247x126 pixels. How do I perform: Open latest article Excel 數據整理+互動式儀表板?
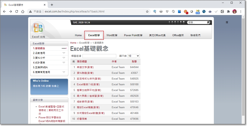51,110
